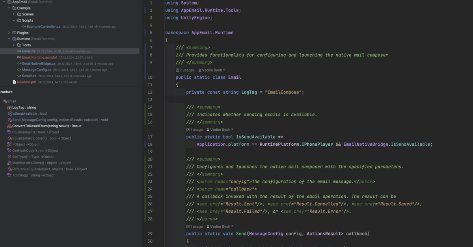Click the Runtime assembly folder icon
The image size is (473, 247).
tap(14, 39)
